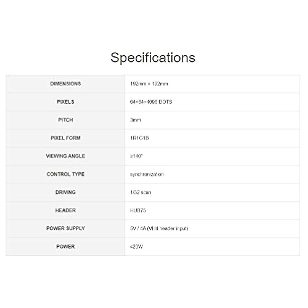Screen dimensions: 308x308
Task: Click the HEADER row label
Action: click(x=65, y=210)
